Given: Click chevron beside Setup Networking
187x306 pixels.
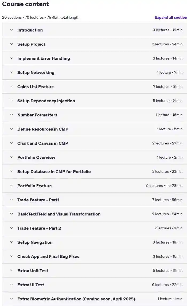Looking at the screenshot, I should click(11, 72).
